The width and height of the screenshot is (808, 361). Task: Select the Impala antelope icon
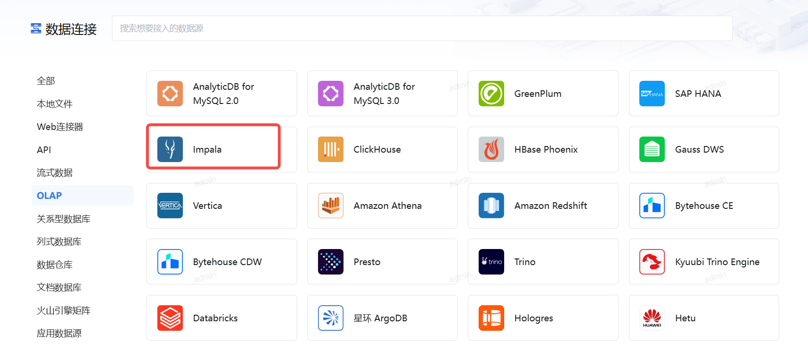click(x=170, y=149)
